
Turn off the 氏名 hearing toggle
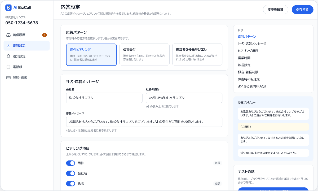(x=71, y=184)
